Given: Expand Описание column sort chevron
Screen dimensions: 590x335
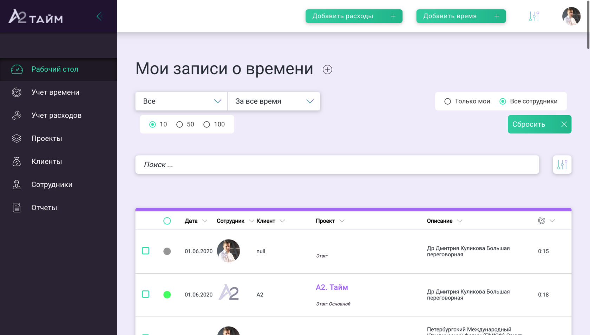Looking at the screenshot, I should click(x=460, y=221).
